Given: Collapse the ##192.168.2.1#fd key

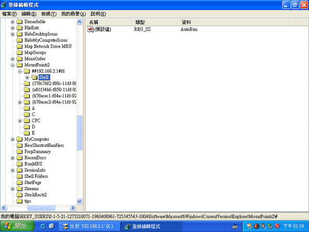Looking at the screenshot, I should click(x=20, y=71).
